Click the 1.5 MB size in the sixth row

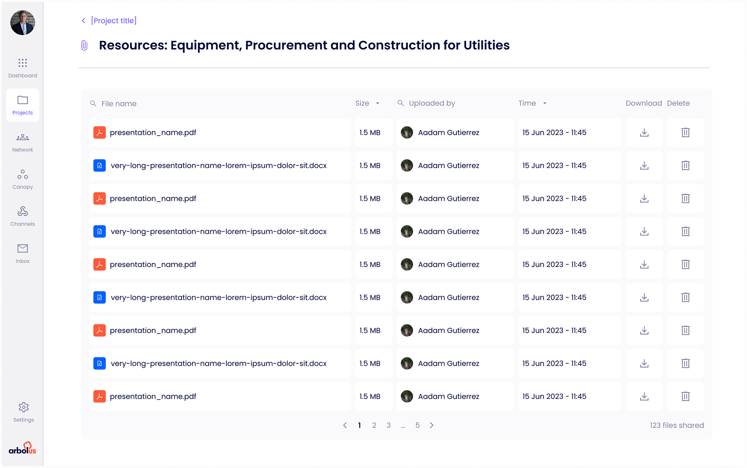click(370, 298)
